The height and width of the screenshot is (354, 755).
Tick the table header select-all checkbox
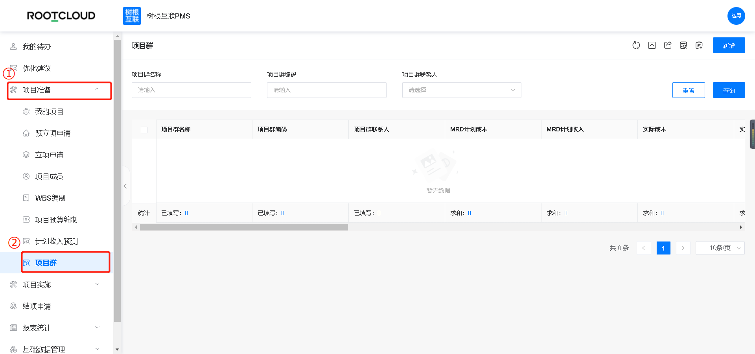pos(144,130)
